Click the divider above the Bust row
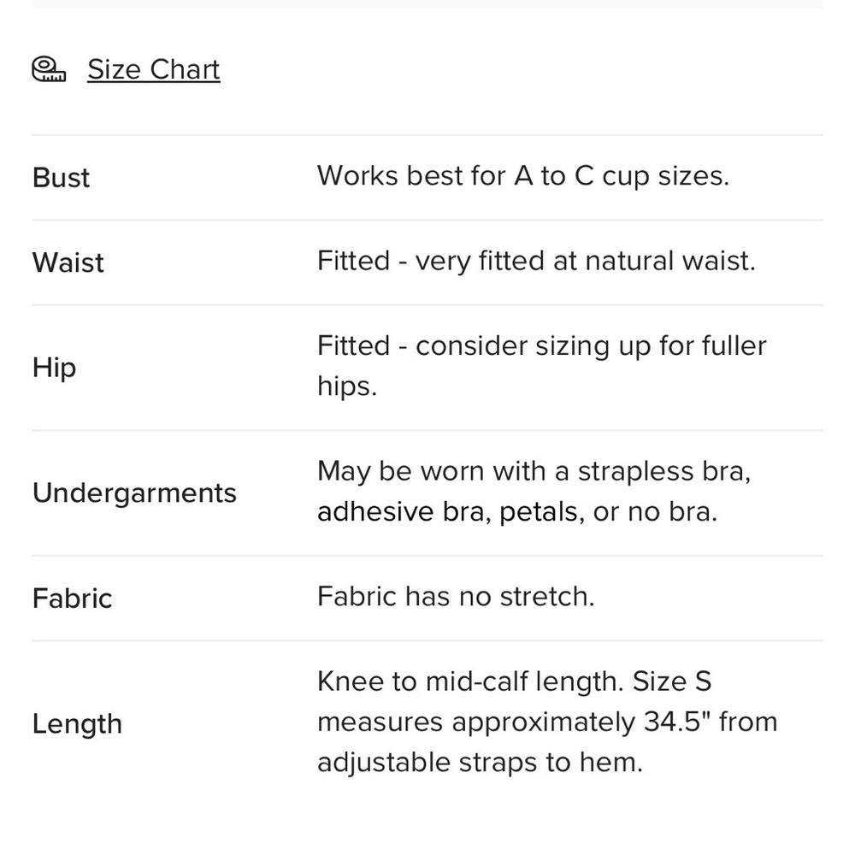 point(427,135)
